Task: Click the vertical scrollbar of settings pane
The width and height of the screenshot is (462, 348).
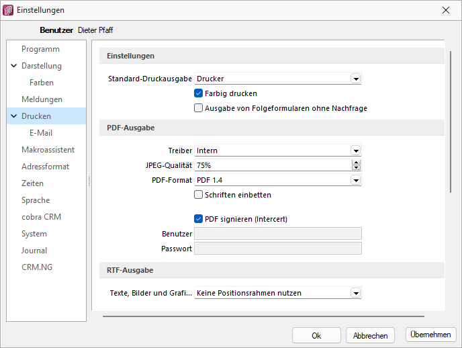Action: [450, 122]
